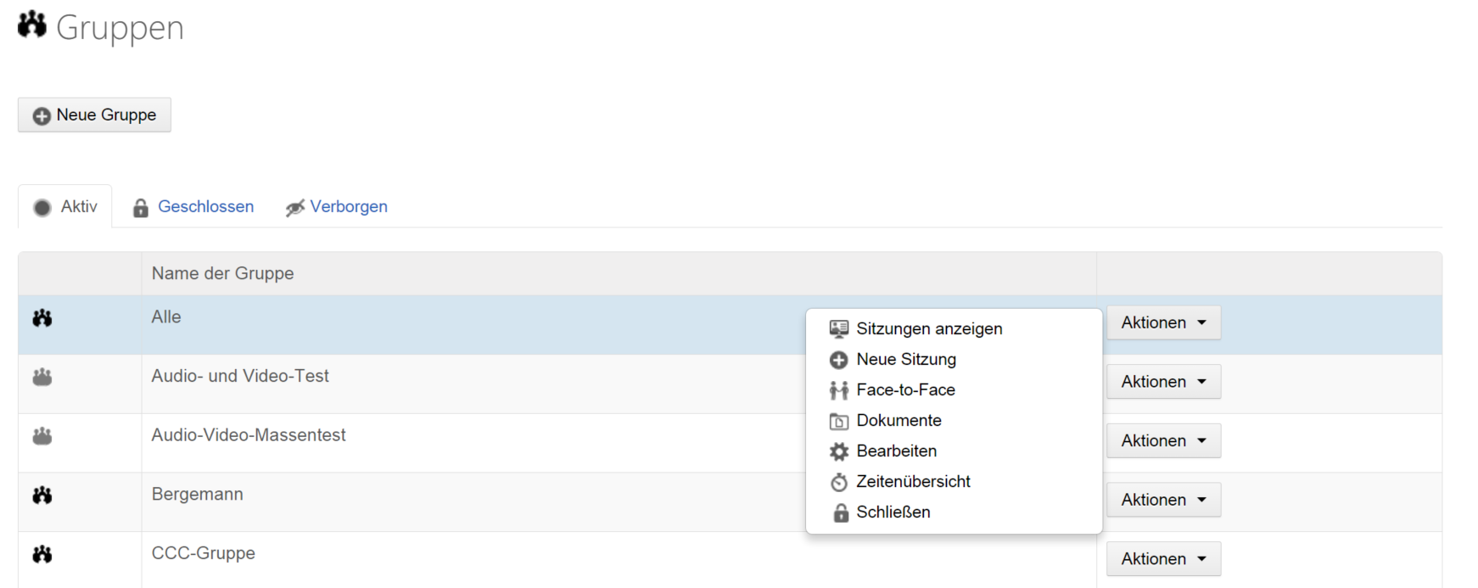Screen dimensions: 1478x588
Task: Expand the Aktionen dropdown for Bergemann
Action: [1163, 500]
